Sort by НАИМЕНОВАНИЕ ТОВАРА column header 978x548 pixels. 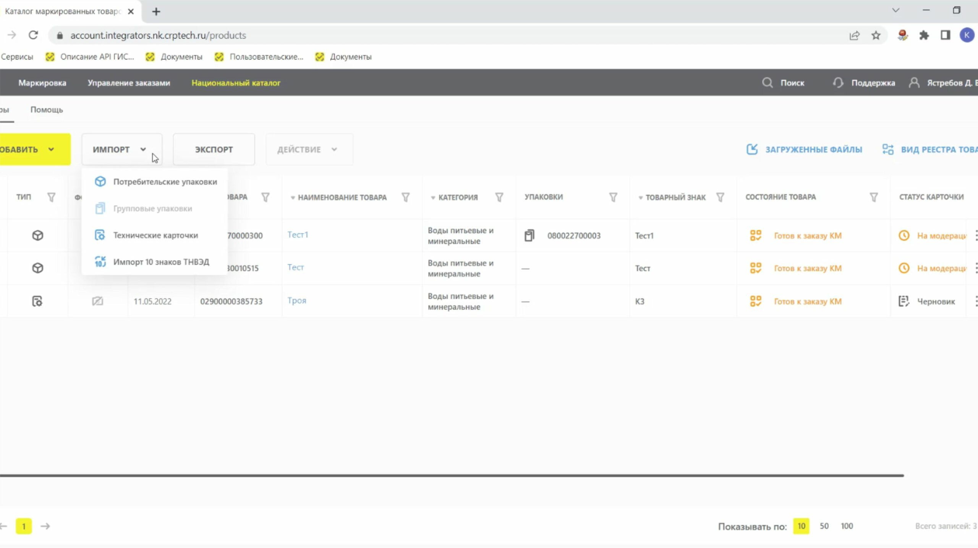pyautogui.click(x=338, y=197)
